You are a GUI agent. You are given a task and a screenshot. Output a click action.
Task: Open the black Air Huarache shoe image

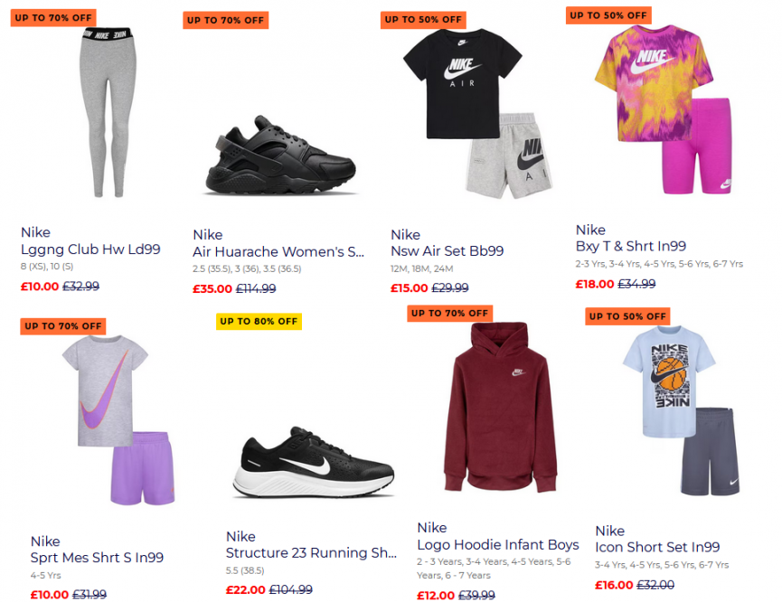click(281, 155)
